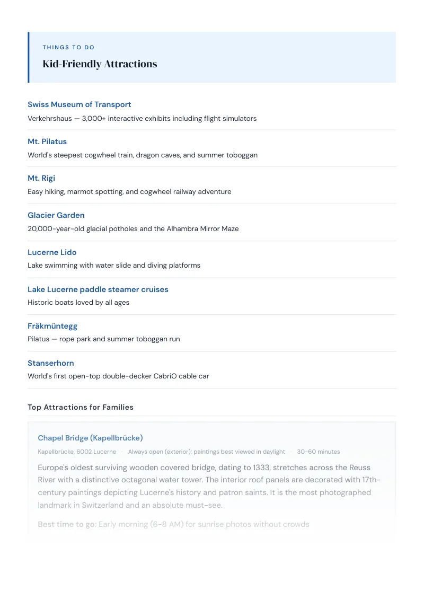Click the Verkehrshaus interactive exhibits description

point(142,119)
